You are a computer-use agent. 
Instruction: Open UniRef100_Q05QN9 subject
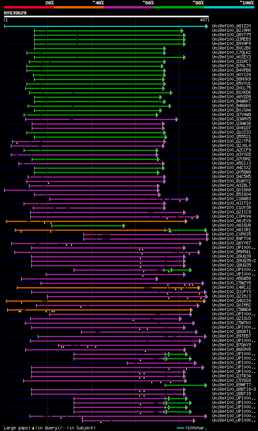pyautogui.click(x=231, y=172)
